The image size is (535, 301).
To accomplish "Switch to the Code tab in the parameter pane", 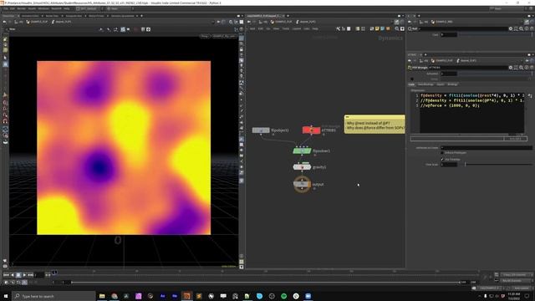I will (x=411, y=84).
